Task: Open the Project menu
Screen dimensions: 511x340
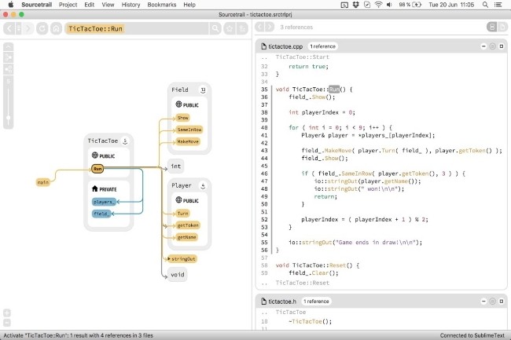Action: tap(68, 5)
